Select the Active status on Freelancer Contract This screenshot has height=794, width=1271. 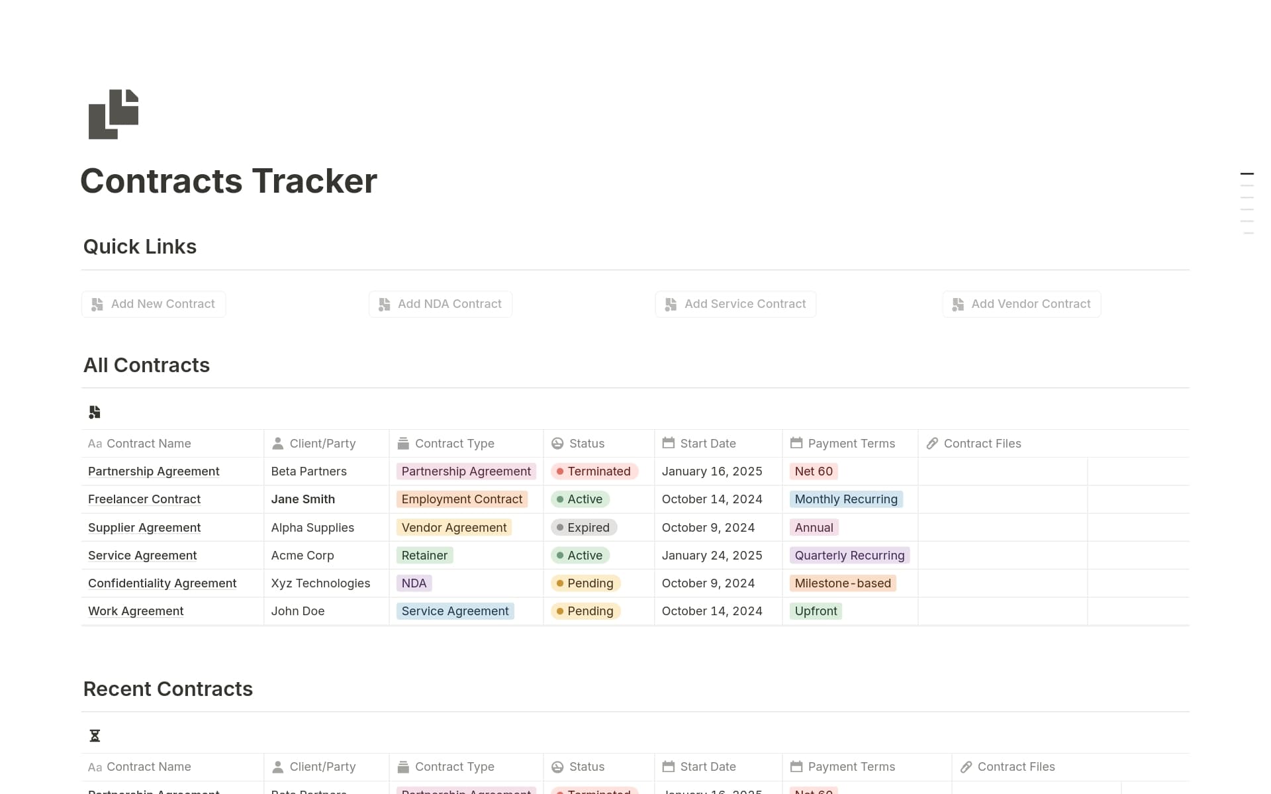click(x=580, y=499)
